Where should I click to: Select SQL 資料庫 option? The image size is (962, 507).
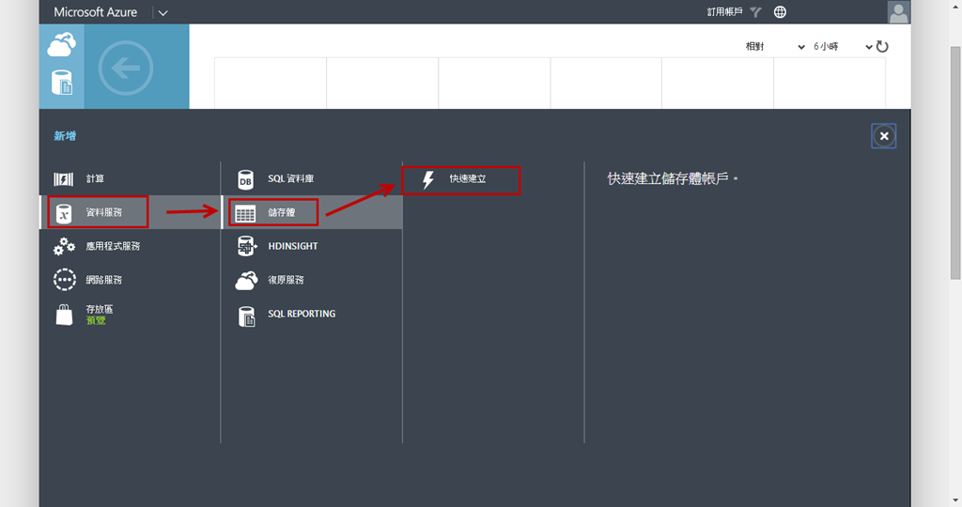coord(312,179)
